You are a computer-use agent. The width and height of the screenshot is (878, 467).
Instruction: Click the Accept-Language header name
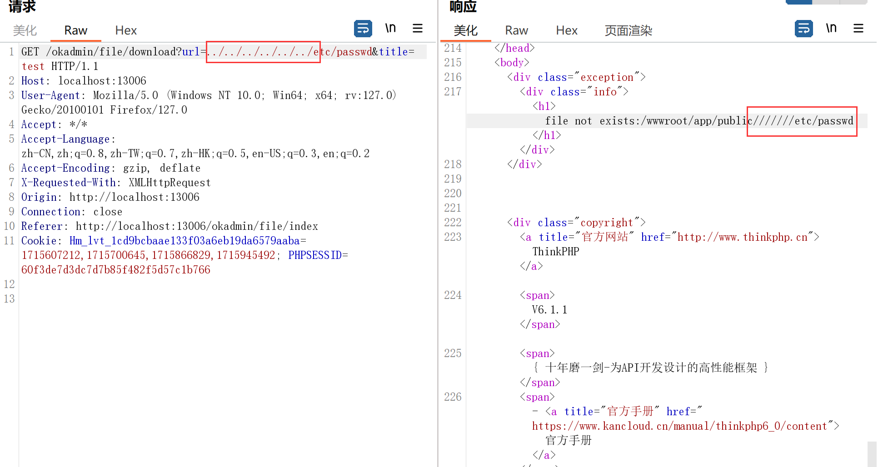(x=65, y=139)
